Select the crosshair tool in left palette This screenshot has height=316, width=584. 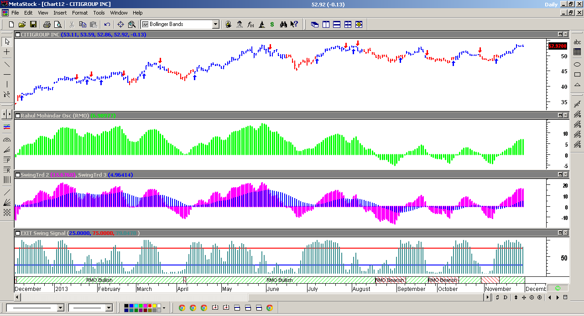pos(7,52)
